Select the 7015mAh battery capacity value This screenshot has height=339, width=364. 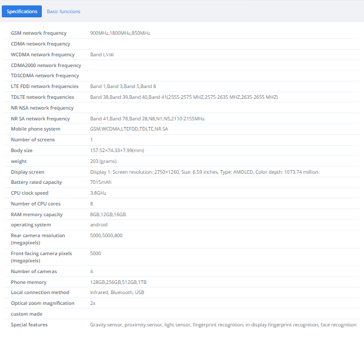[101, 182]
